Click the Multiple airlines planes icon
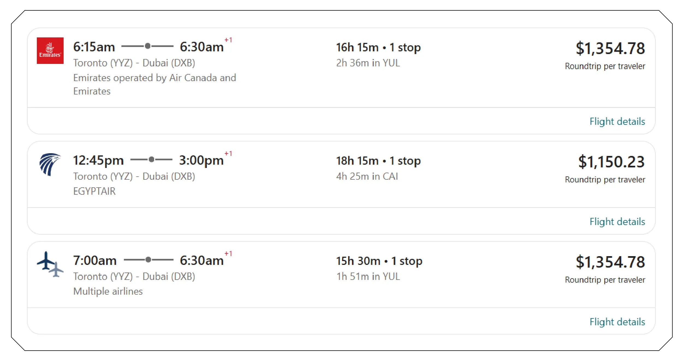This screenshot has width=684, height=361. pos(50,264)
